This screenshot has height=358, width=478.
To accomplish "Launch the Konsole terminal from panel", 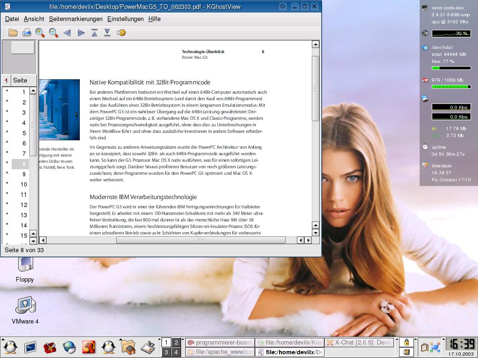I will [x=30, y=347].
